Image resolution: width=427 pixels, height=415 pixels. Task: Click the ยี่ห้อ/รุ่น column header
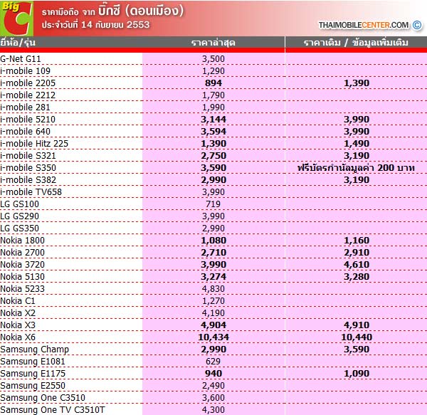coord(18,43)
